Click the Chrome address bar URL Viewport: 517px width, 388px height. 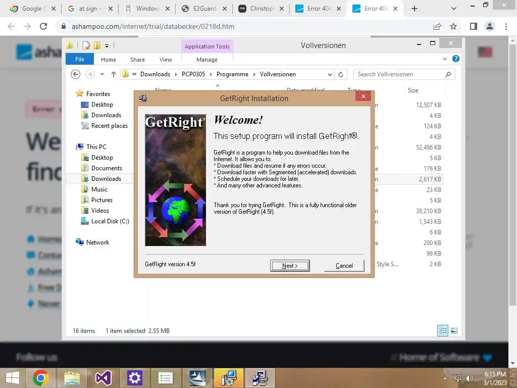152,26
